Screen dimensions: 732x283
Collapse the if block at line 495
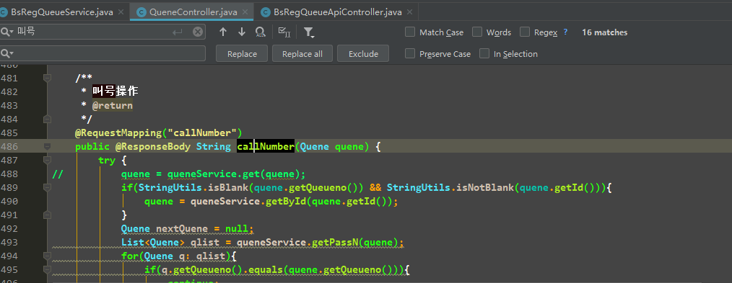coord(47,269)
